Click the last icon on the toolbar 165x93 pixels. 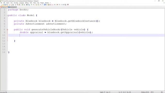(x=68, y=5)
